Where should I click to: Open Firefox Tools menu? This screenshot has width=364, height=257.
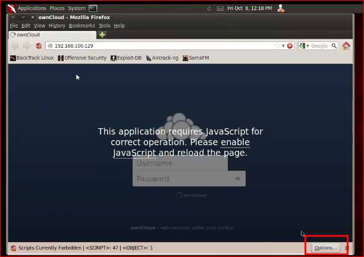[104, 26]
